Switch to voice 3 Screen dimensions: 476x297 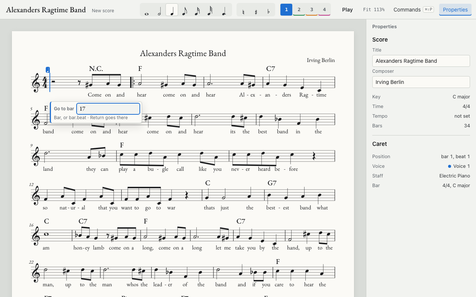[312, 10]
